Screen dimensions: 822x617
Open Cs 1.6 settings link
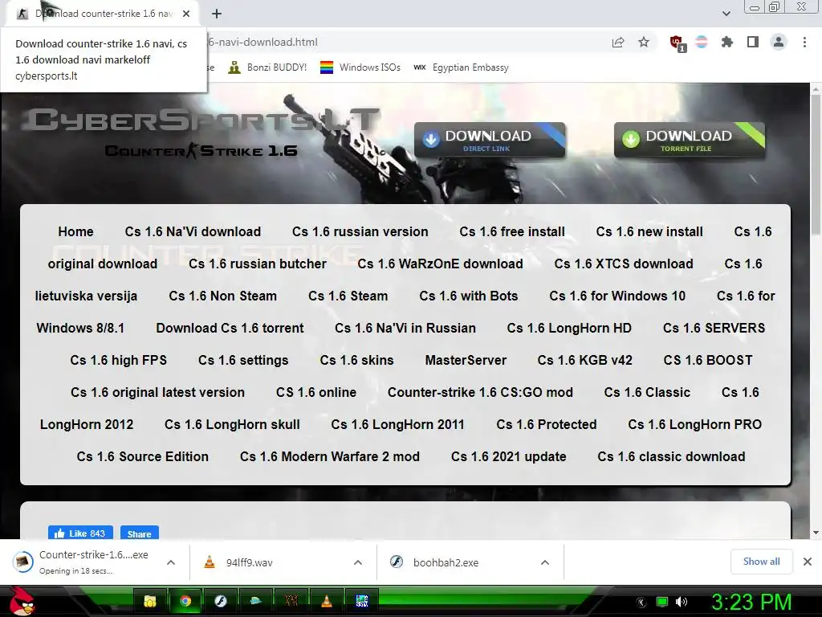point(243,360)
